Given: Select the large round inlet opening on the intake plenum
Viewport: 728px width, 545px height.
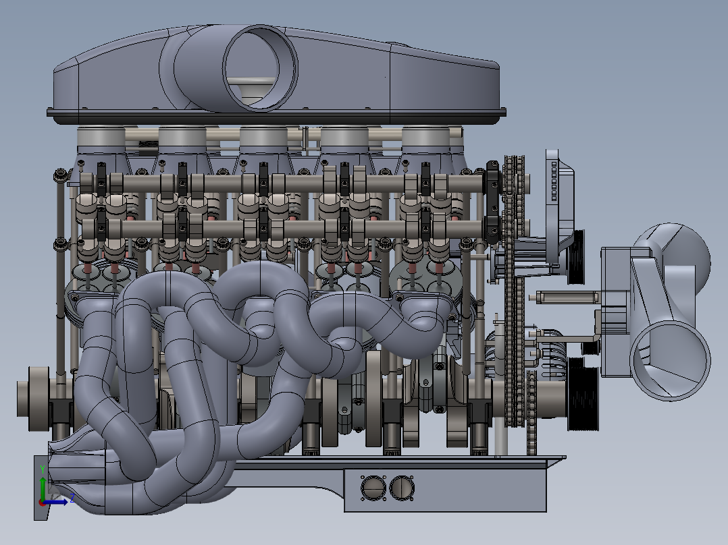Looking at the screenshot, I should [x=259, y=68].
